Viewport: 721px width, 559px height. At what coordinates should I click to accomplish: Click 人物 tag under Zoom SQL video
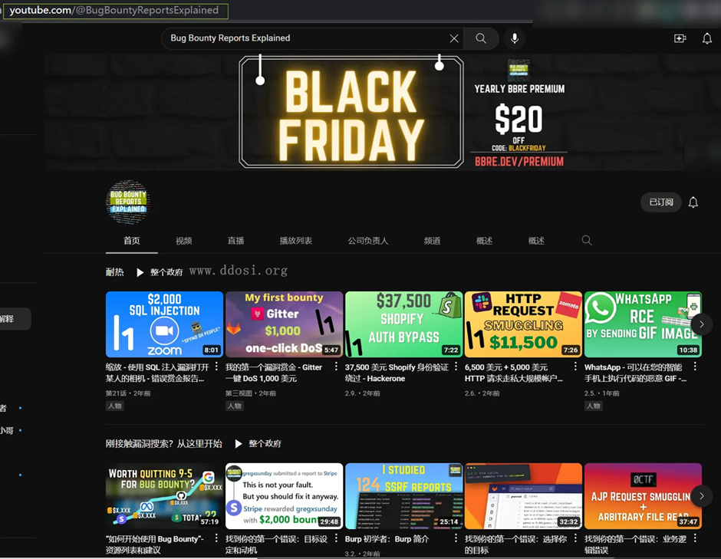pyautogui.click(x=114, y=406)
